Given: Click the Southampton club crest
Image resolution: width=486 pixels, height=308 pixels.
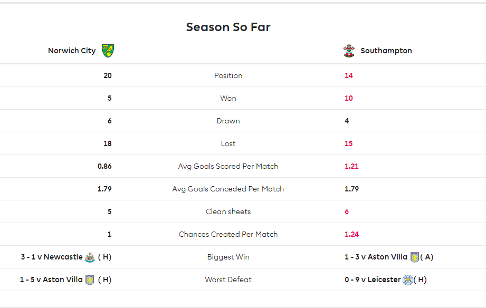Looking at the screenshot, I should tap(349, 51).
